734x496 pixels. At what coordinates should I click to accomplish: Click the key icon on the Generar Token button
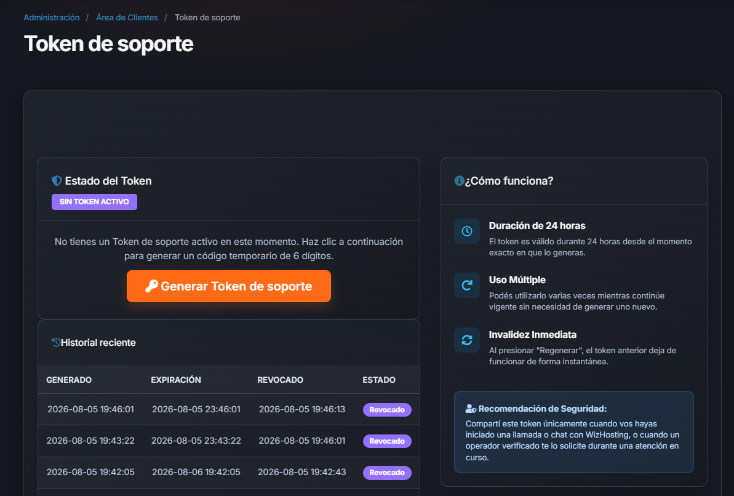click(x=152, y=286)
